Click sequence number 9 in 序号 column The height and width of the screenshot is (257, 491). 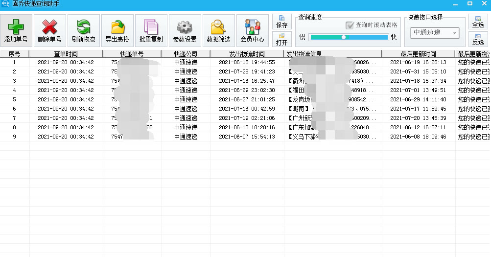[14, 137]
